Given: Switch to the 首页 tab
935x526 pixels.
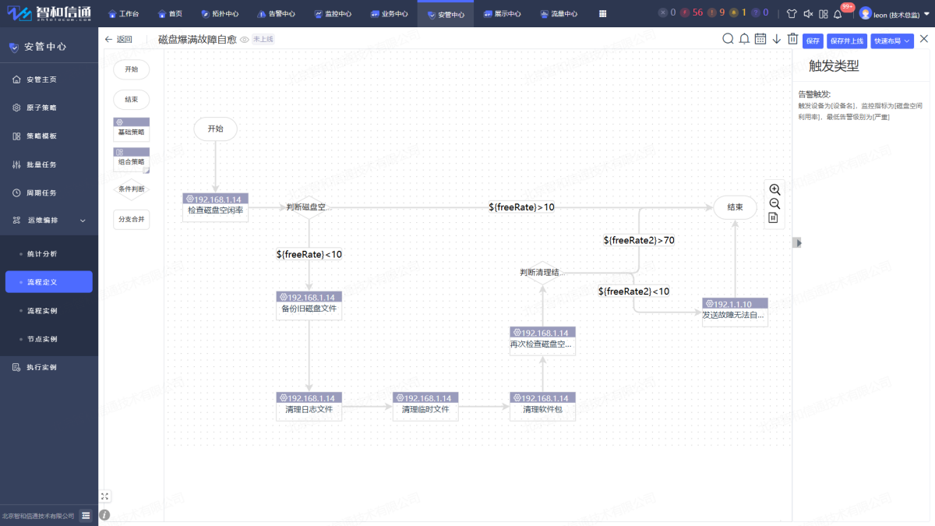Looking at the screenshot, I should [x=170, y=14].
